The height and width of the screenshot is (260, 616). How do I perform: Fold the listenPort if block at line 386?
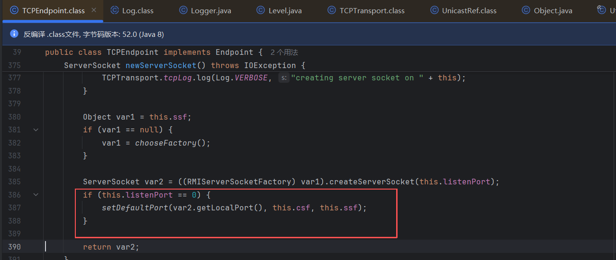(36, 195)
